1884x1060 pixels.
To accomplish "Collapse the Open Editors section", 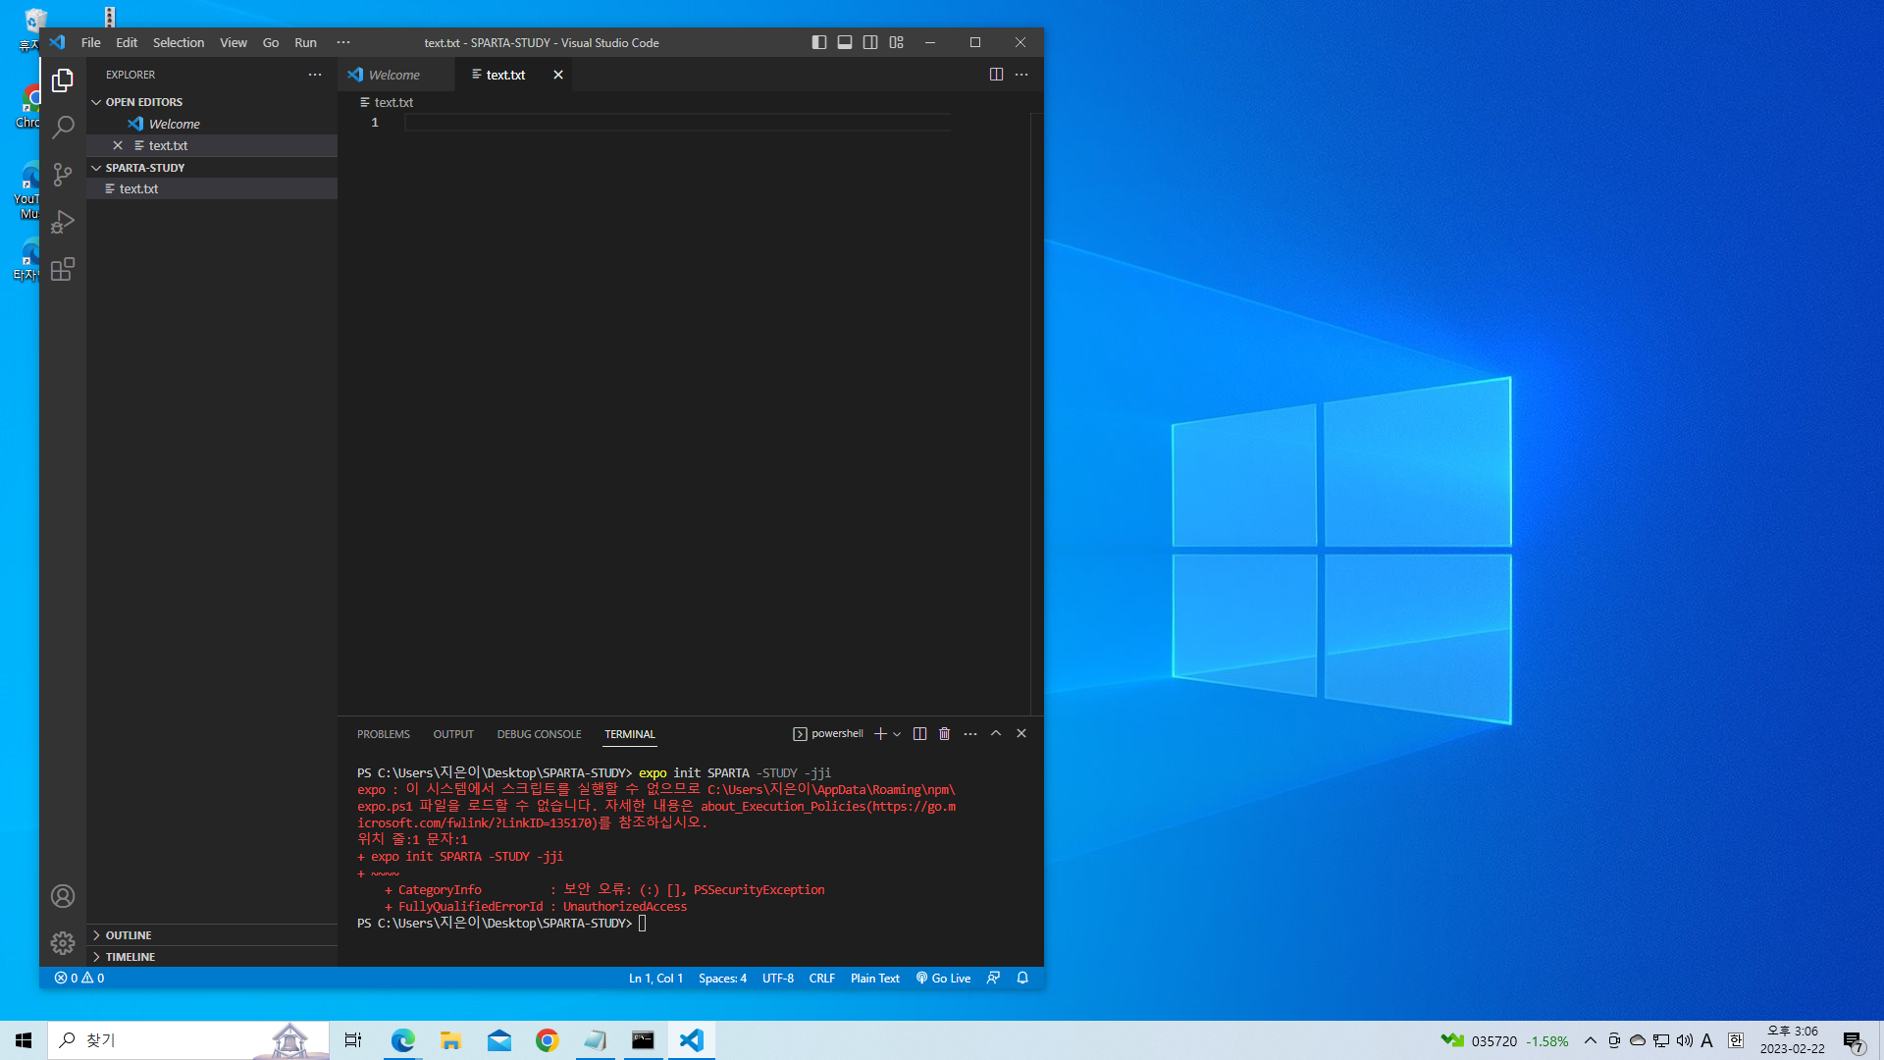I will [96, 102].
